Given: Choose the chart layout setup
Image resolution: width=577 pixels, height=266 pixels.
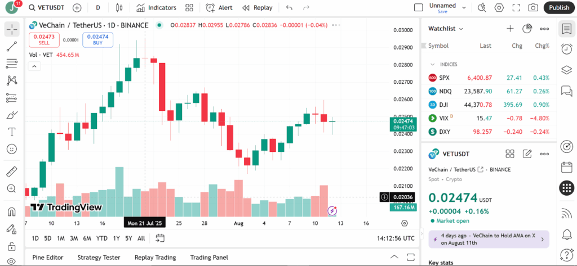Looking at the screenshot, I should point(418,7).
